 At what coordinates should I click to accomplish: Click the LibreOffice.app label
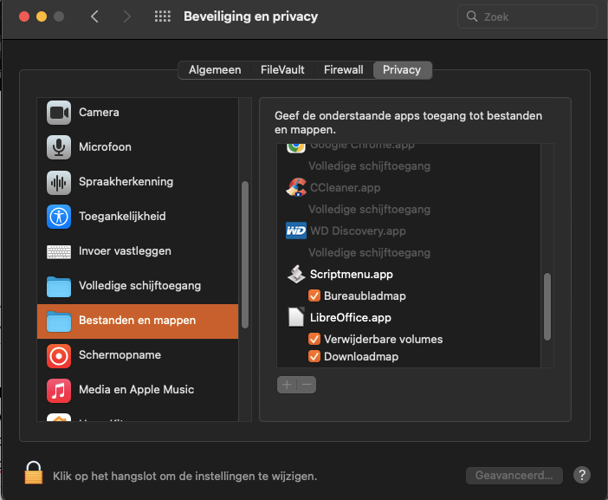(x=351, y=318)
